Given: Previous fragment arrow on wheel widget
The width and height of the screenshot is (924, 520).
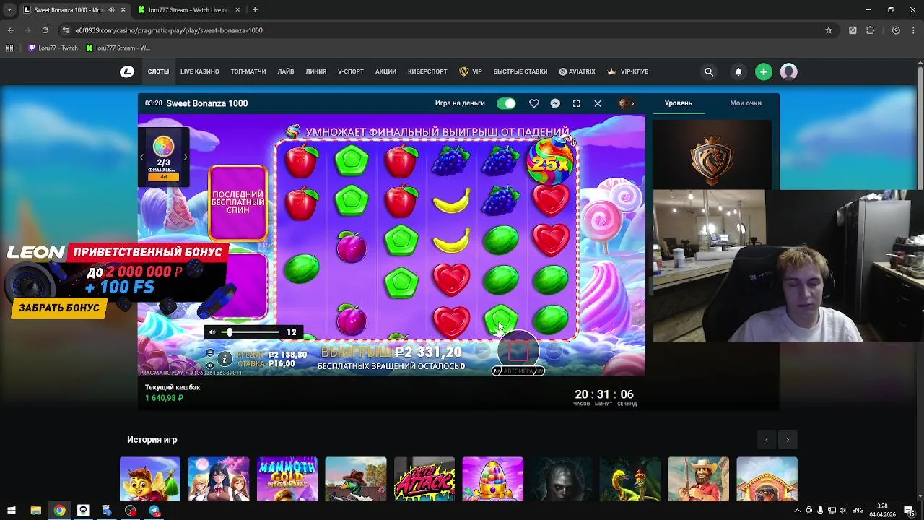Looking at the screenshot, I should pyautogui.click(x=141, y=157).
